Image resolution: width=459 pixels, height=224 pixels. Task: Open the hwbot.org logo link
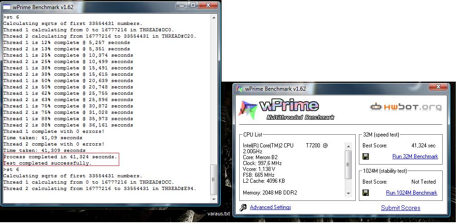tap(406, 107)
